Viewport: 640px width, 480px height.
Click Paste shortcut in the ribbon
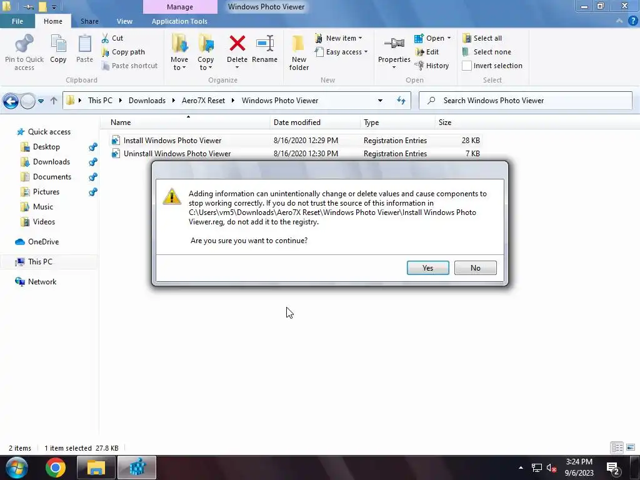point(129,66)
